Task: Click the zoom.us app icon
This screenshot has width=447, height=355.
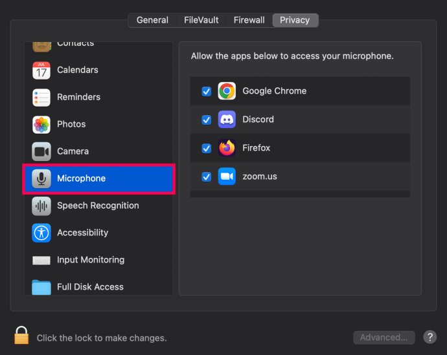Action: tap(227, 177)
